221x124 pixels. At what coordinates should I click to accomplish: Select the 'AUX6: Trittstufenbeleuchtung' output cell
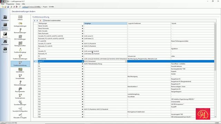point(106,64)
